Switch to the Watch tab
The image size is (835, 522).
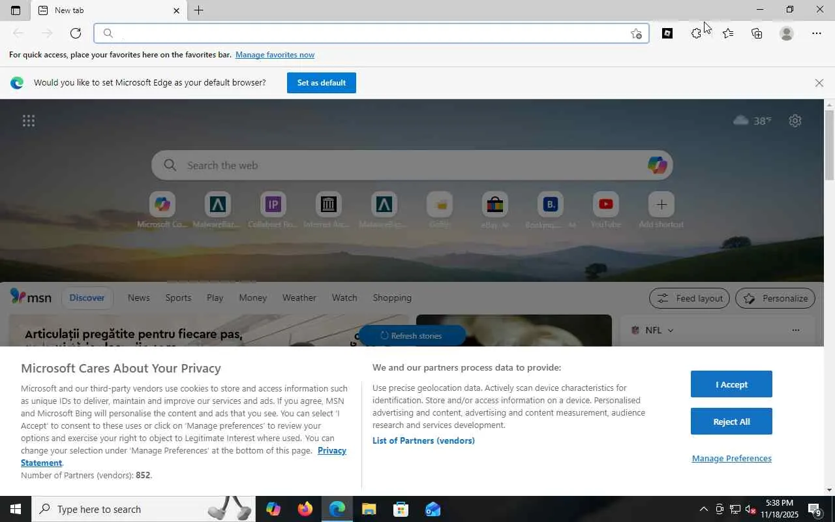click(x=344, y=298)
